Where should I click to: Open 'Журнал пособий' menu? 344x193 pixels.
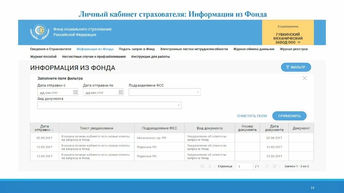[43, 56]
